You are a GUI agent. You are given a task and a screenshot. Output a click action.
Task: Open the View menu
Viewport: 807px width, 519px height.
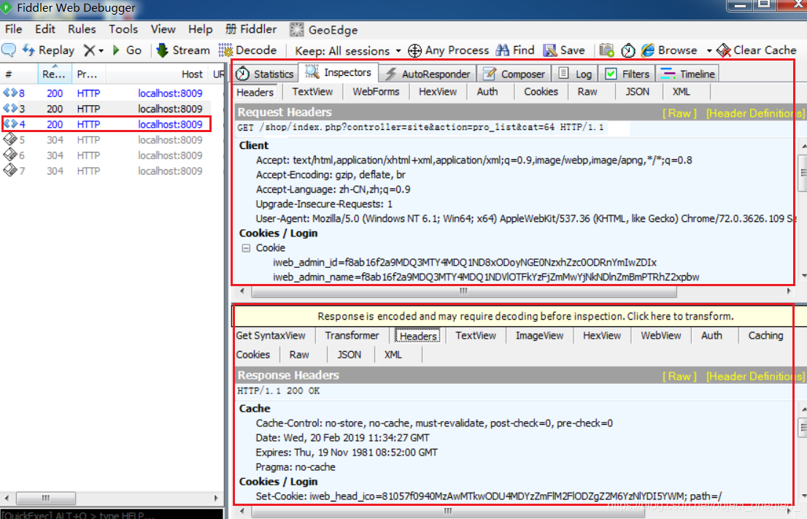click(x=163, y=29)
